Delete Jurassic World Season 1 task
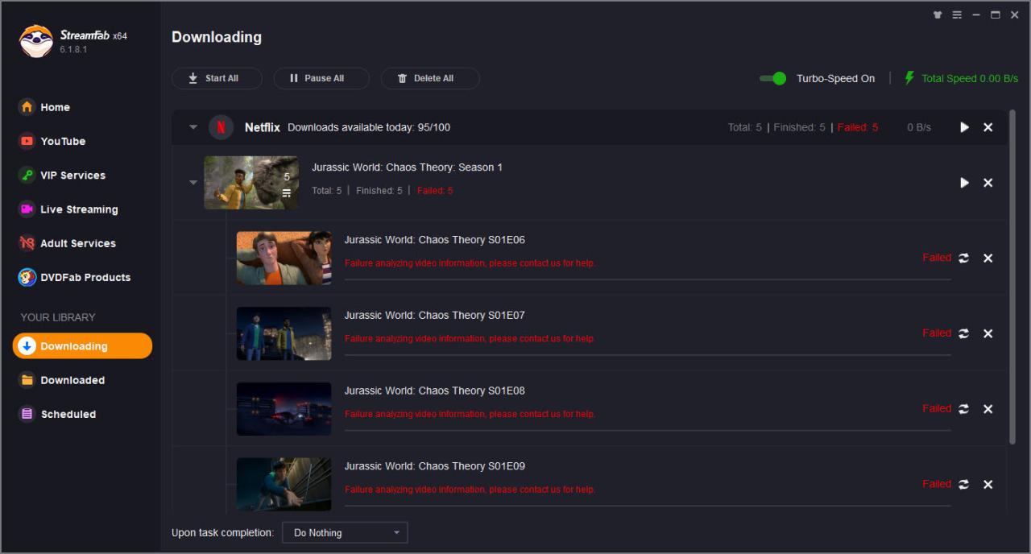This screenshot has height=554, width=1031. tap(988, 183)
